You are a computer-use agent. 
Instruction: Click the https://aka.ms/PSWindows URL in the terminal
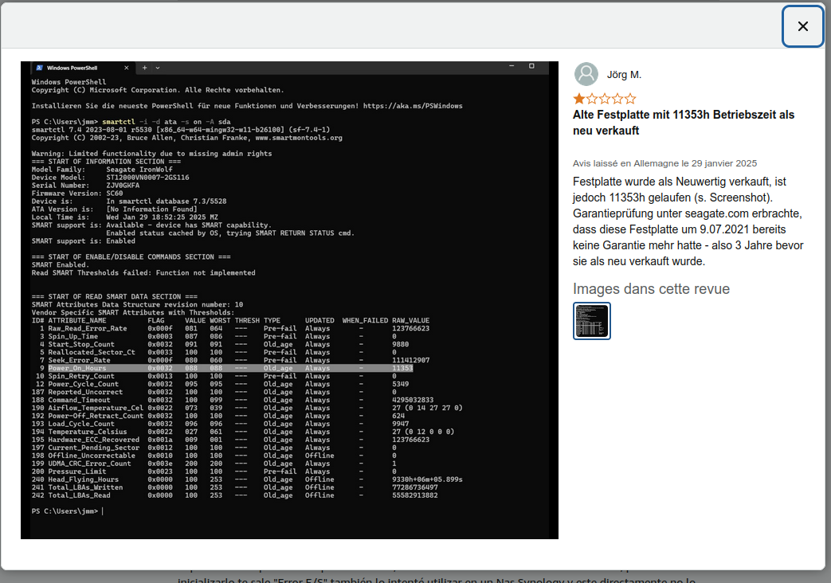(413, 106)
